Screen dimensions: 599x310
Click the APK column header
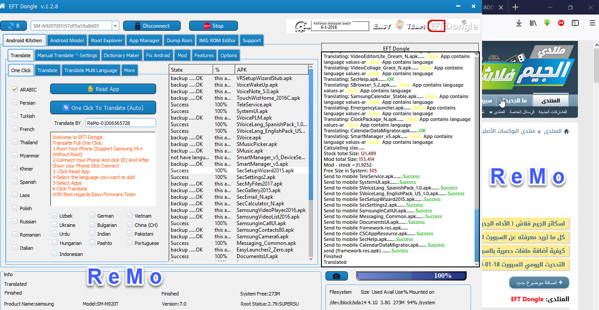pyautogui.click(x=272, y=70)
